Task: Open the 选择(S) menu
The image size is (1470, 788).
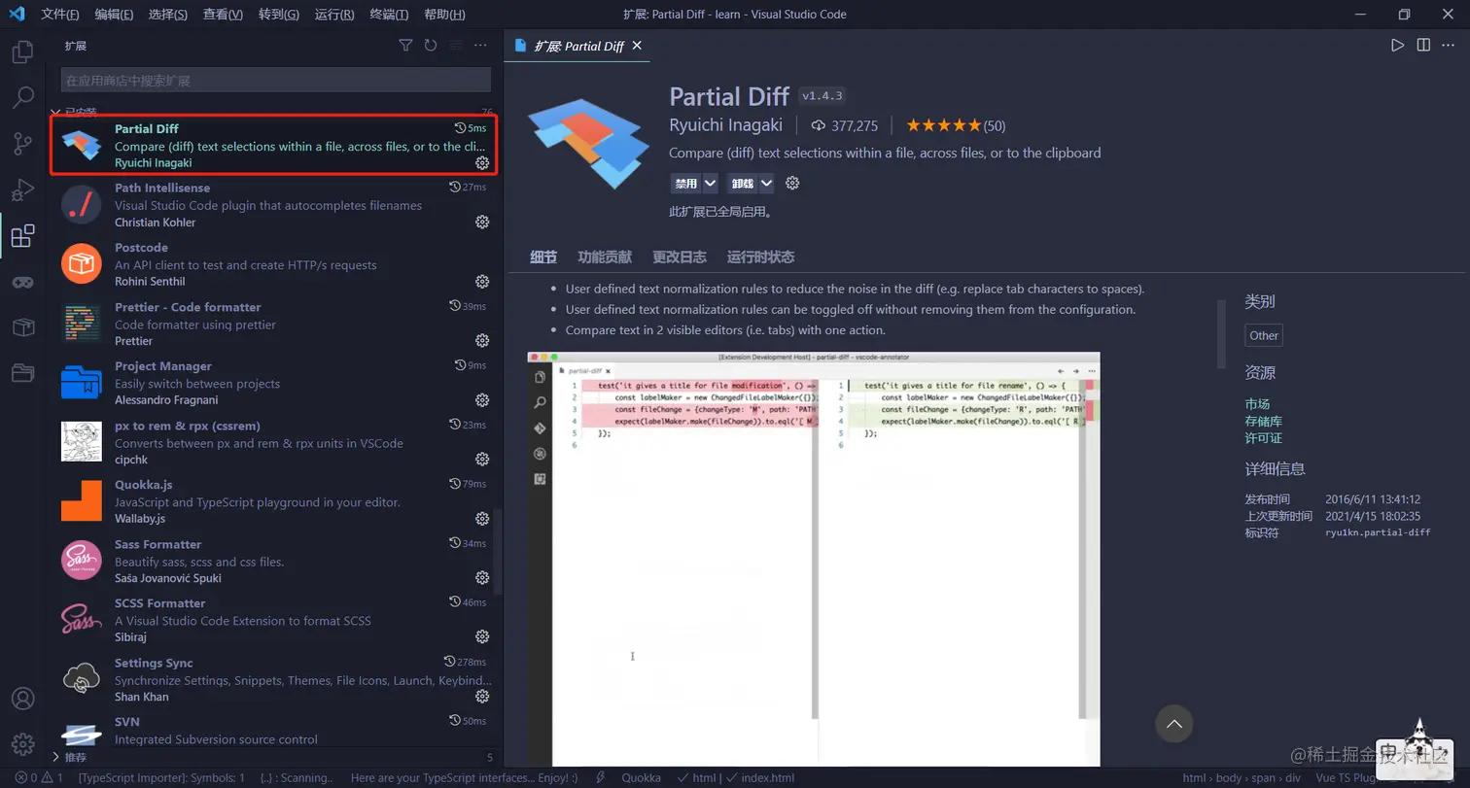Action: coord(169,15)
